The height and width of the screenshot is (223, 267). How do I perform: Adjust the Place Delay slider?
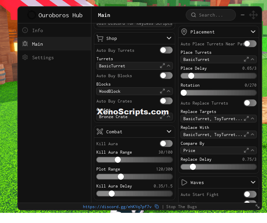coord(219,76)
